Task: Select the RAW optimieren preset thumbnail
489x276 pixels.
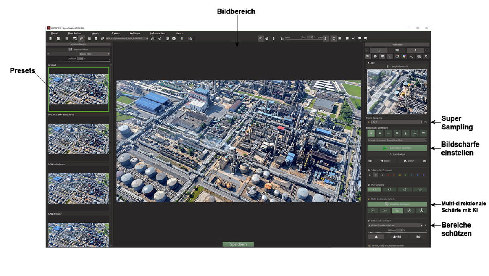Action: coord(79,188)
